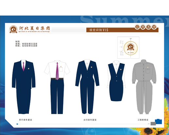The image size is (169, 135).
Task: Click the small blue square at line's left end
Action: (17, 124)
